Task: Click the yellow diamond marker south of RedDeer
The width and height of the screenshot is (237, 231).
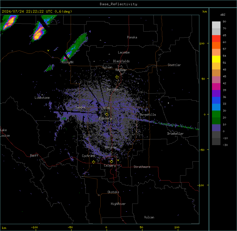Action: pos(117,77)
